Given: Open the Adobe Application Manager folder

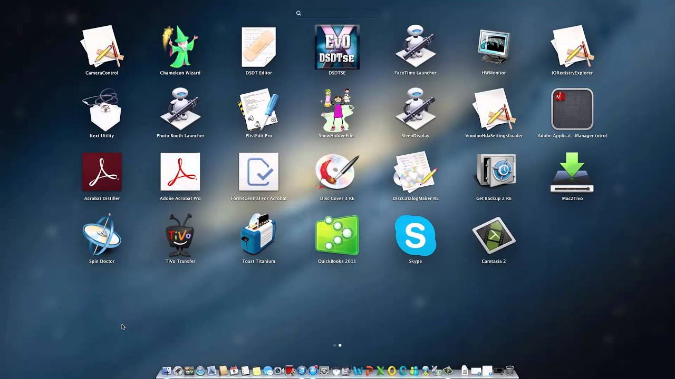Looking at the screenshot, I should tap(572, 109).
